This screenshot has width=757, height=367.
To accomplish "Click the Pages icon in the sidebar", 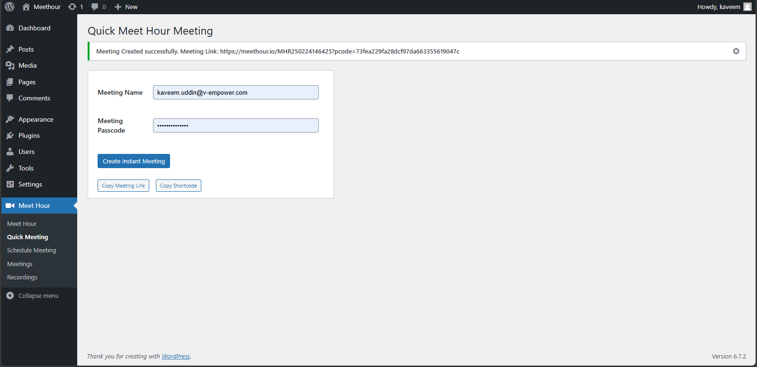I will click(x=10, y=82).
